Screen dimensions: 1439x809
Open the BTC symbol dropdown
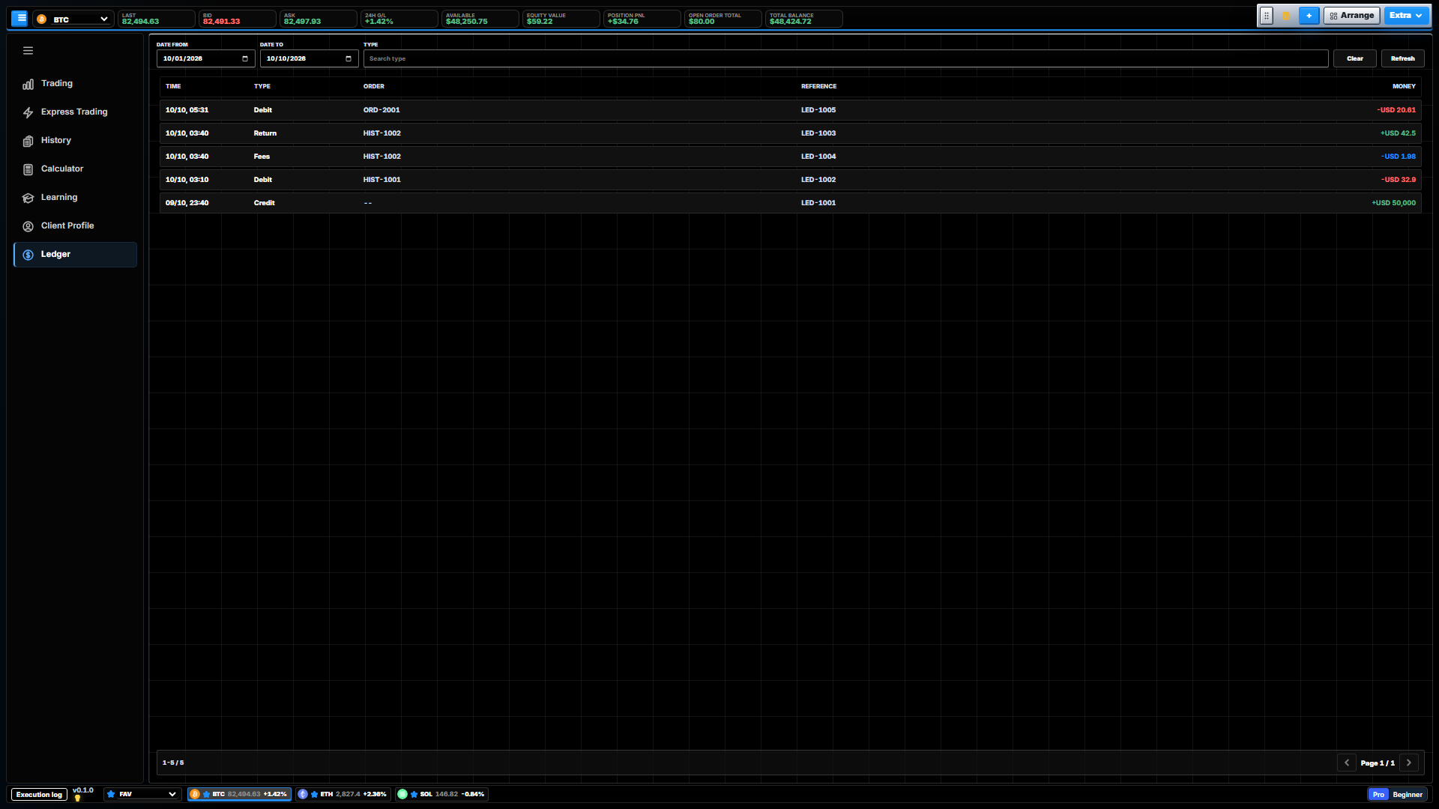click(73, 19)
